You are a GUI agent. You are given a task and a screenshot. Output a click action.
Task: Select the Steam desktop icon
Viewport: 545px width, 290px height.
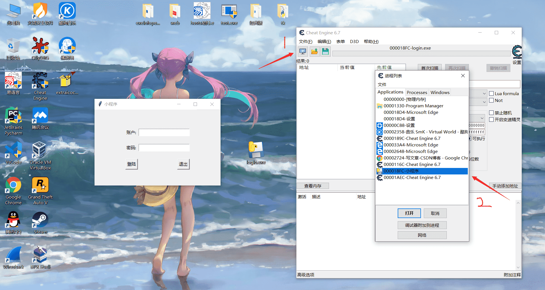40,223
